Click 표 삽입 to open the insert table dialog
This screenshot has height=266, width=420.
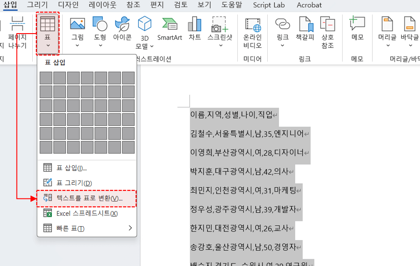point(72,167)
